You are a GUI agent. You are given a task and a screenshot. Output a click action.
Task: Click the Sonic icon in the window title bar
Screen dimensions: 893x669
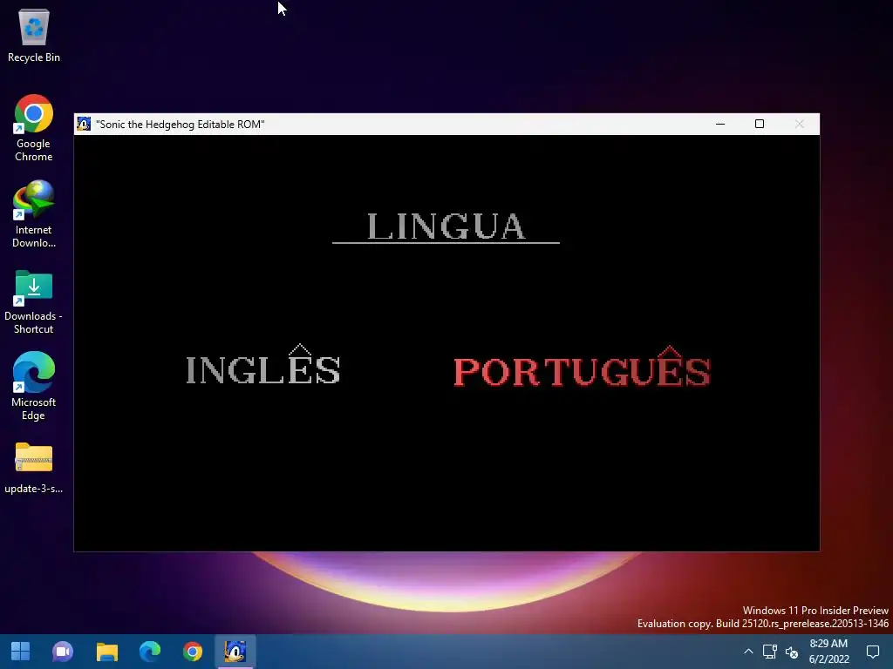(x=84, y=124)
